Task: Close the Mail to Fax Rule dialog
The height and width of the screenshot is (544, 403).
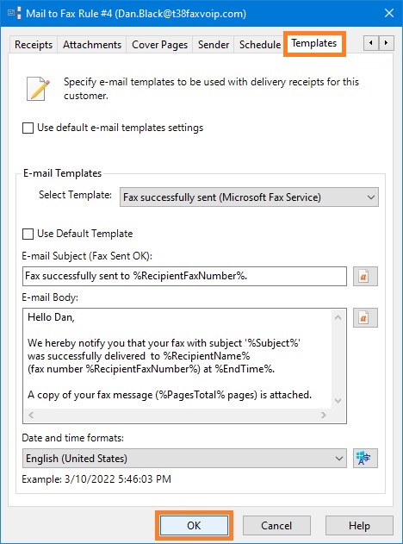Action: coord(389,13)
